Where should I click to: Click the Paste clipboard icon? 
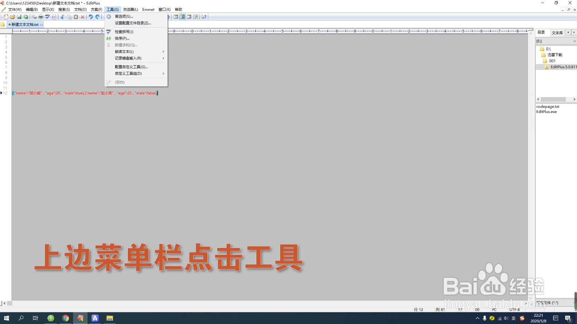(76, 17)
